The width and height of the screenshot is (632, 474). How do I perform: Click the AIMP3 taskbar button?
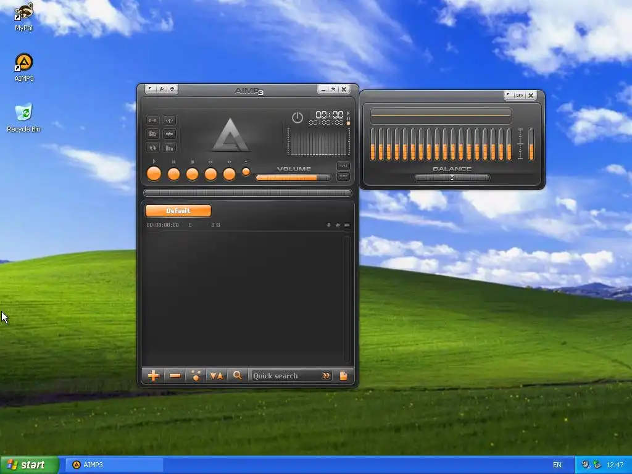coord(114,465)
